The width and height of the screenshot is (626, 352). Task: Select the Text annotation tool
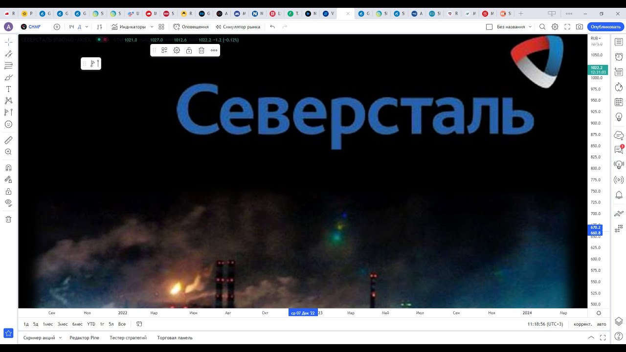tap(8, 89)
